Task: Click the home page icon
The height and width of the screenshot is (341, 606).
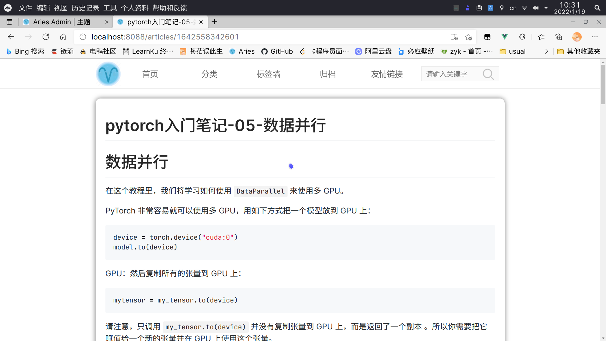Action: click(63, 37)
